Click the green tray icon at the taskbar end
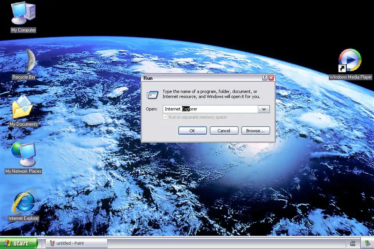 pos(367,243)
